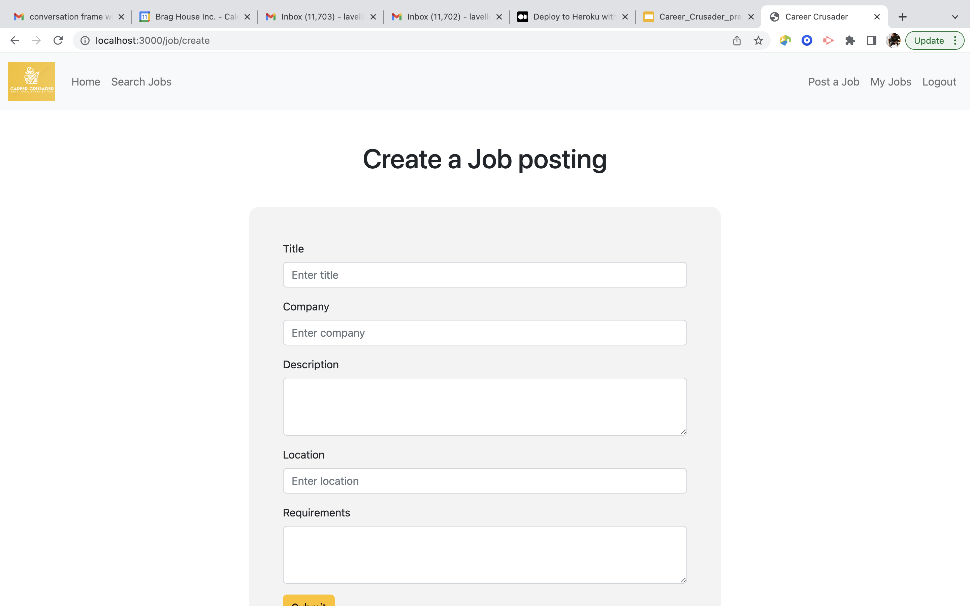Open the browser side panel icon
This screenshot has height=606, width=970.
pyautogui.click(x=871, y=40)
